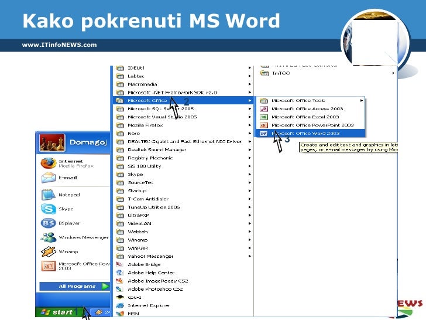
Task: Click the Access 2003 key icon
Action: pyautogui.click(x=264, y=109)
